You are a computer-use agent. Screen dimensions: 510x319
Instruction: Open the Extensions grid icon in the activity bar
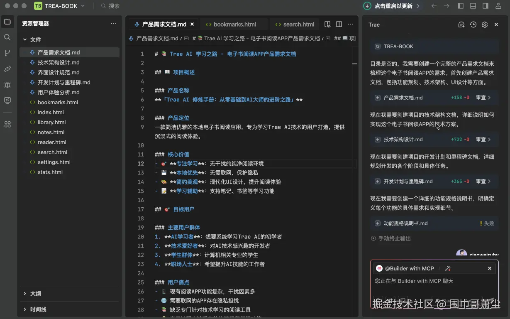(x=7, y=124)
